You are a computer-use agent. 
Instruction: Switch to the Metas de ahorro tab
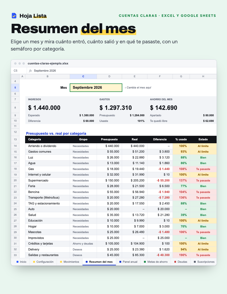point(156,262)
